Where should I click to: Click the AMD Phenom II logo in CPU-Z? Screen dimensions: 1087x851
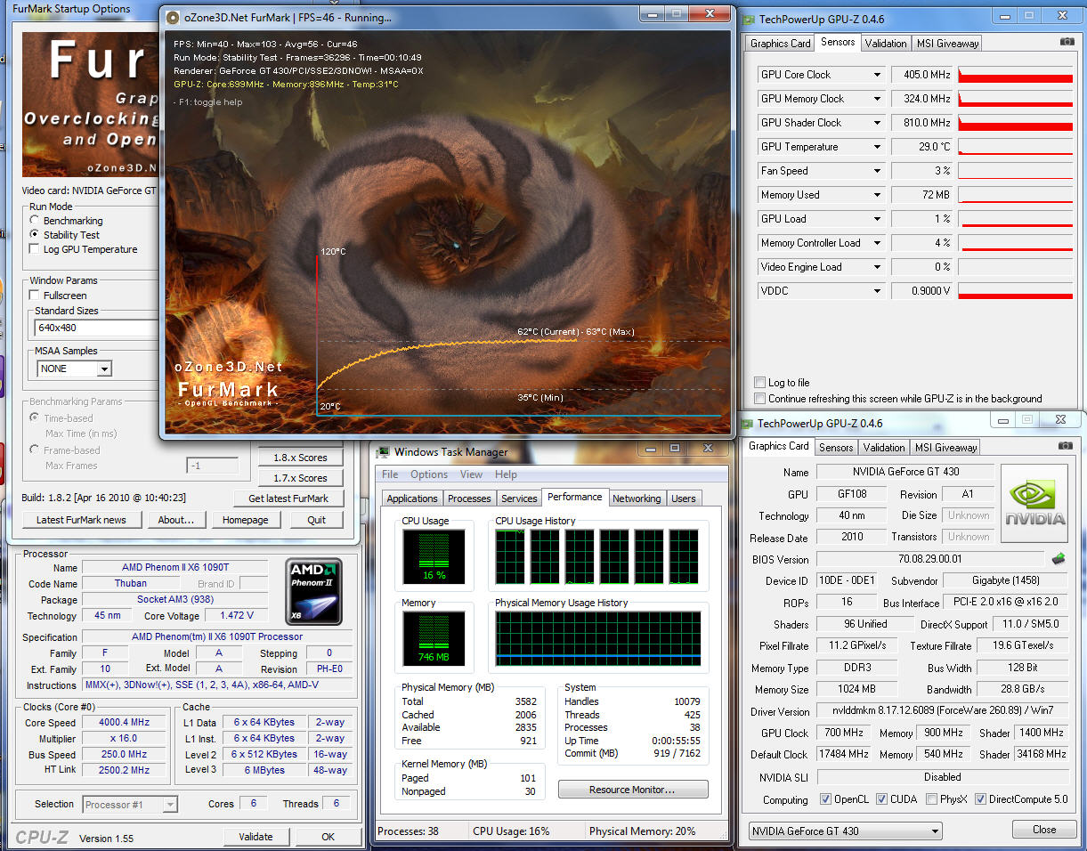click(x=312, y=591)
